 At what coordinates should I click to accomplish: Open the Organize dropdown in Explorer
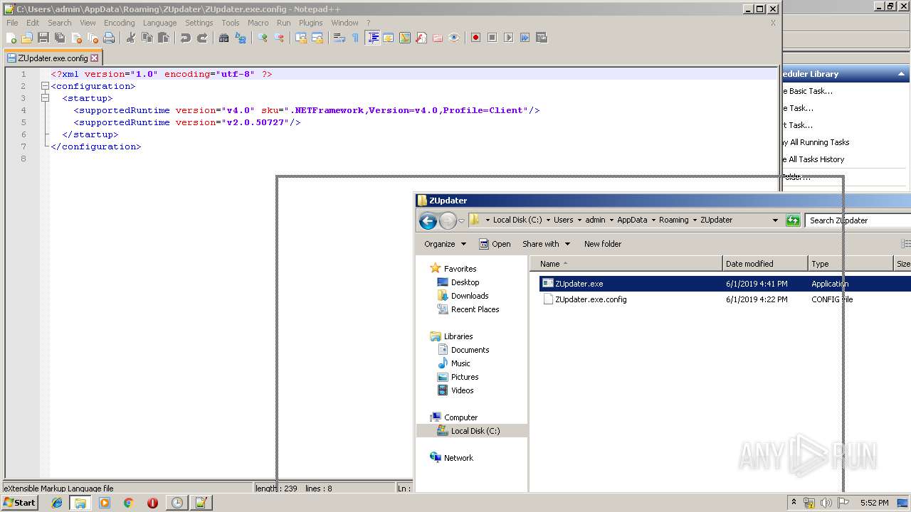point(445,244)
